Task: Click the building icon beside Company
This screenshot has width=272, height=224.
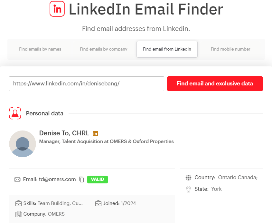Action: click(19, 214)
